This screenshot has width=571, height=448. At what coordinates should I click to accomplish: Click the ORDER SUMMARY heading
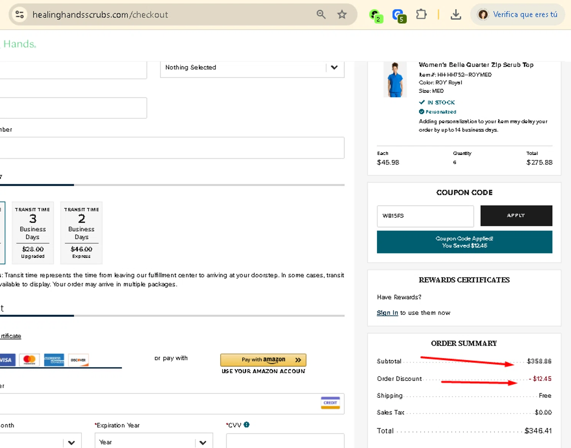tap(464, 343)
